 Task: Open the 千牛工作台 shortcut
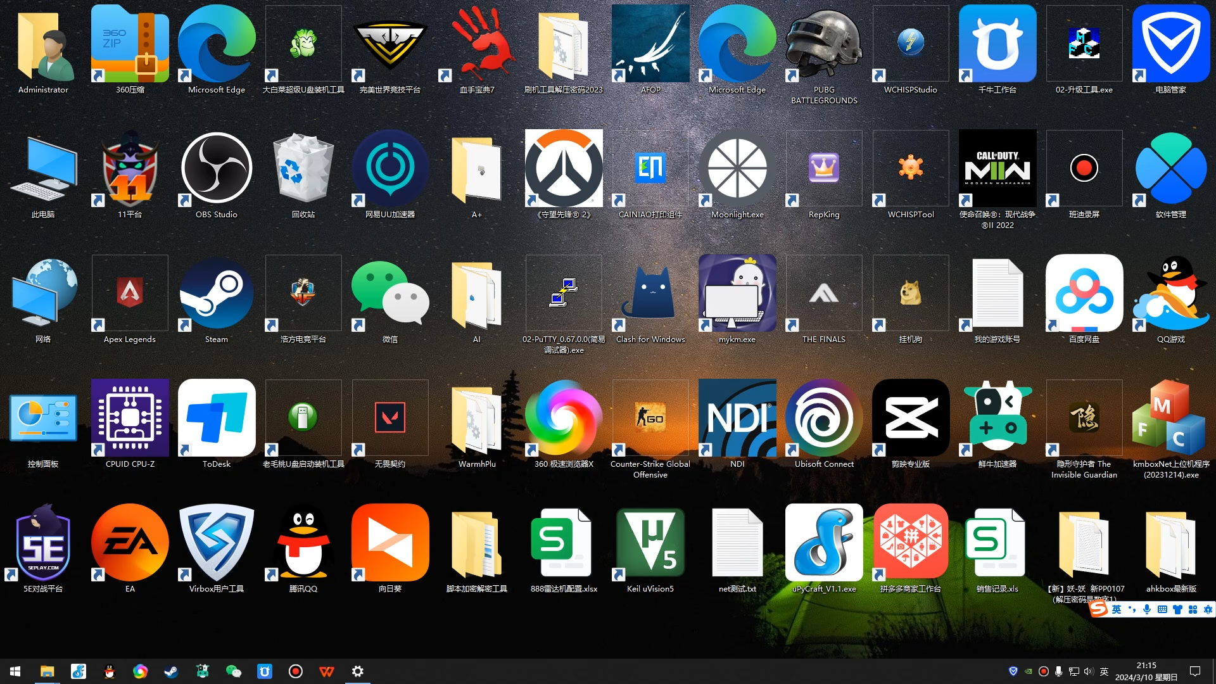tap(997, 49)
